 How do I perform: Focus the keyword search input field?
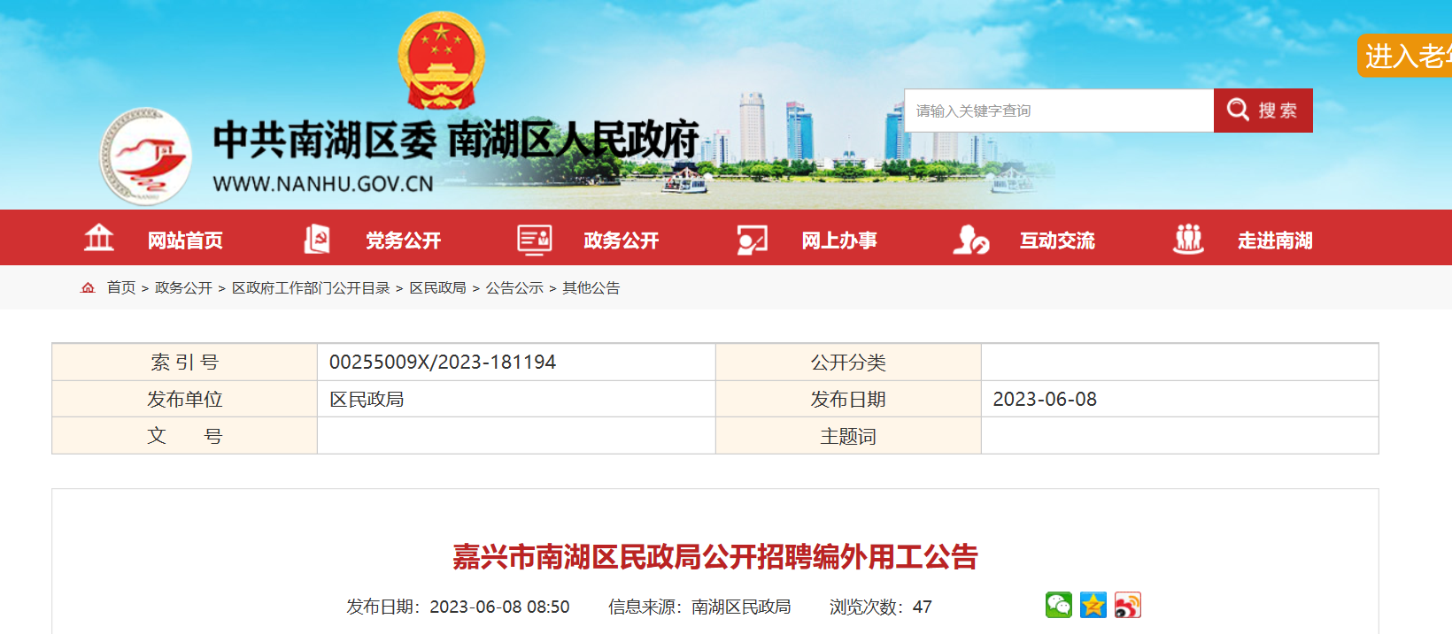[1059, 111]
